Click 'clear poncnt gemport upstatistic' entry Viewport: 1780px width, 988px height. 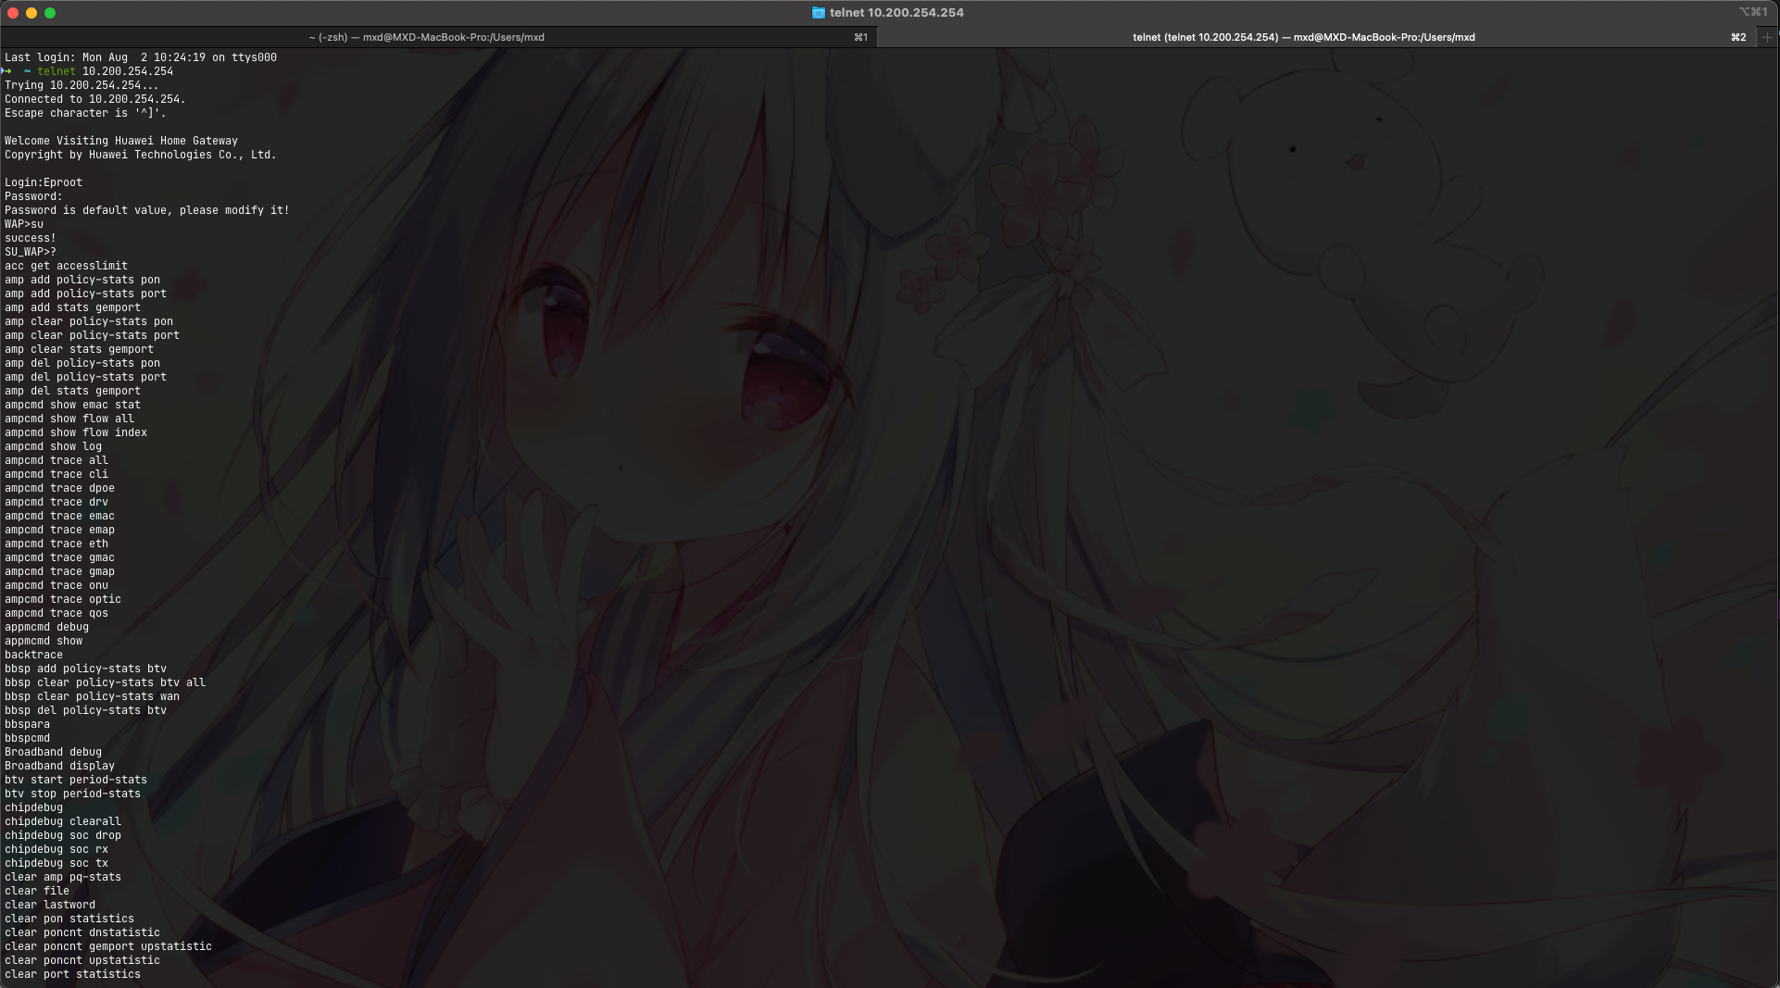(108, 946)
